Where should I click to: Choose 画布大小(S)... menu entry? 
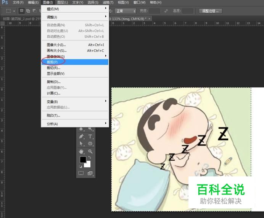[x=75, y=50]
